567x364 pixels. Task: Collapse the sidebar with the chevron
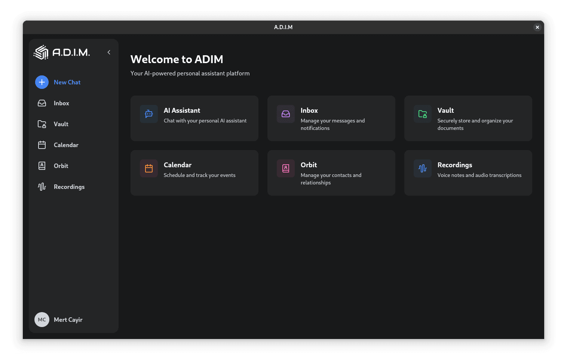tap(109, 52)
